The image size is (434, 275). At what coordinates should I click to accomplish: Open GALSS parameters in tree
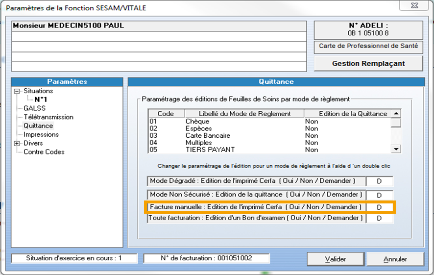click(x=34, y=108)
